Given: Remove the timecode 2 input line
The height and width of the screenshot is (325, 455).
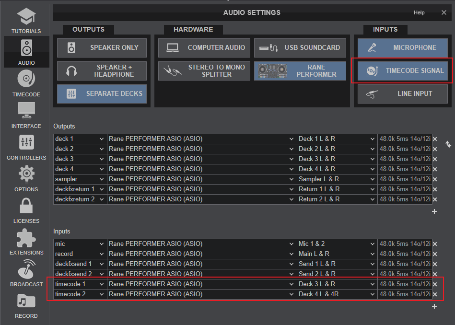Looking at the screenshot, I should [x=434, y=294].
